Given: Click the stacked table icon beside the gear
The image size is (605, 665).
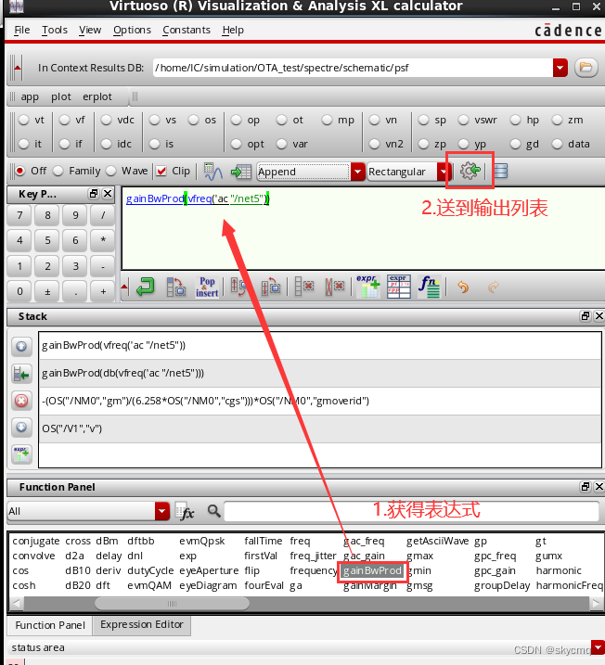Looking at the screenshot, I should pyautogui.click(x=501, y=171).
